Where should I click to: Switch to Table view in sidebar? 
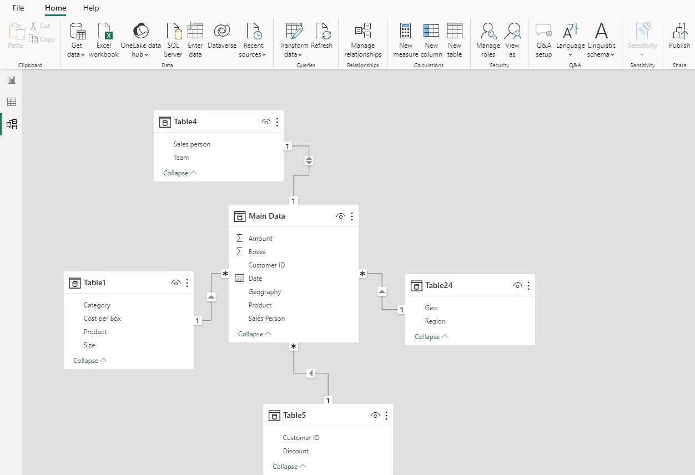click(11, 102)
